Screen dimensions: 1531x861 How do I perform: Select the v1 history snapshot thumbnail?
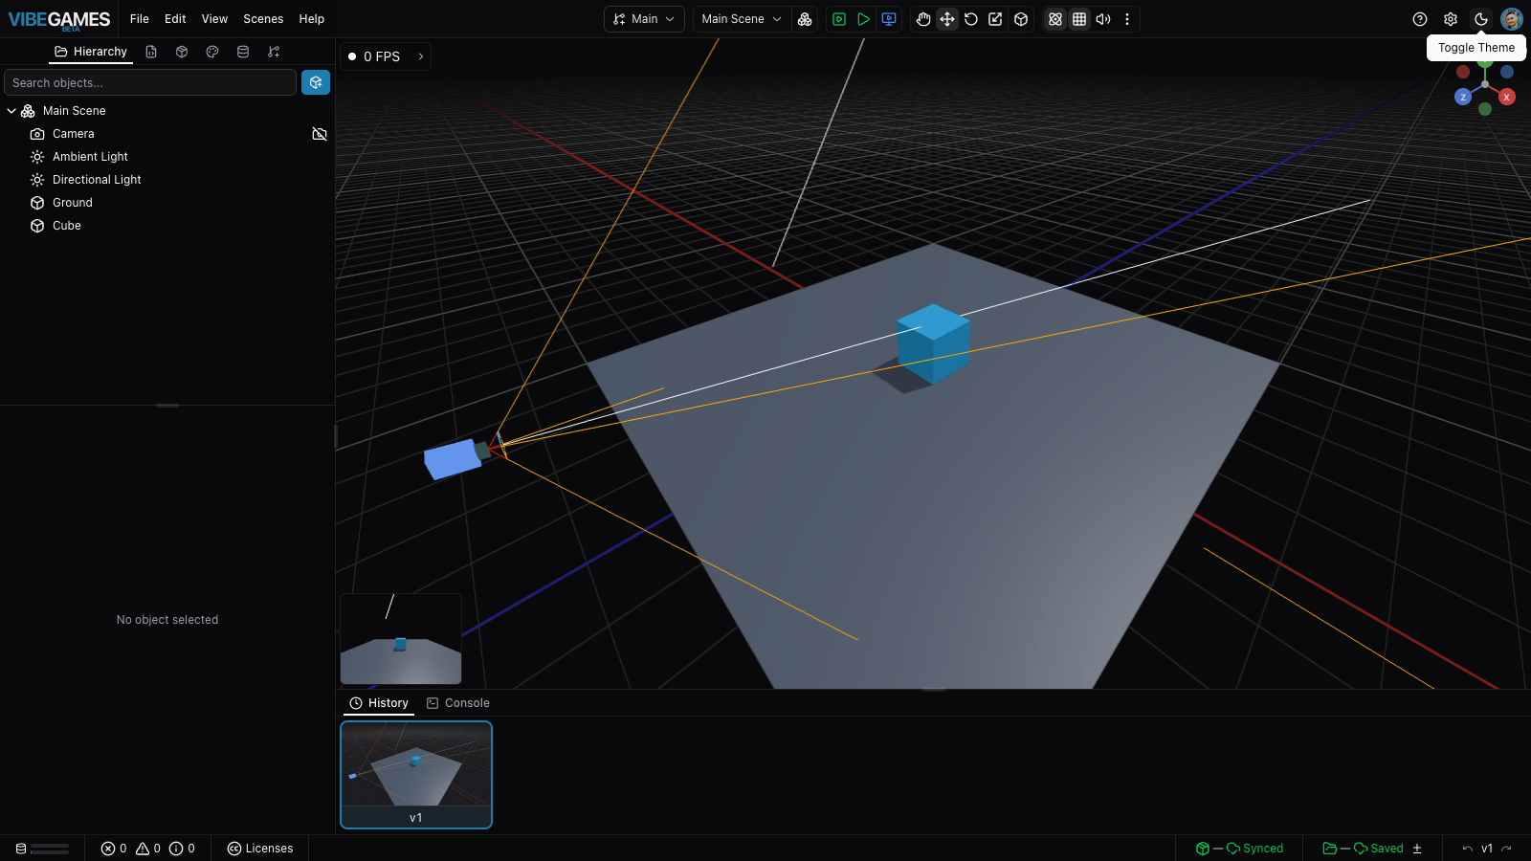[416, 775]
